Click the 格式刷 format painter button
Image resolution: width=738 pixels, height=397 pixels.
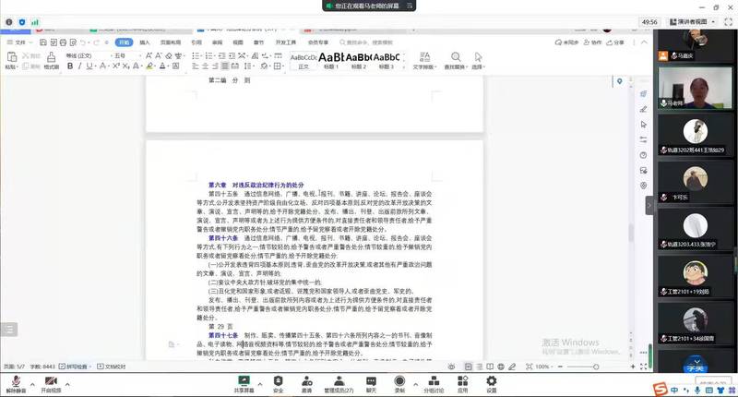tap(52, 66)
